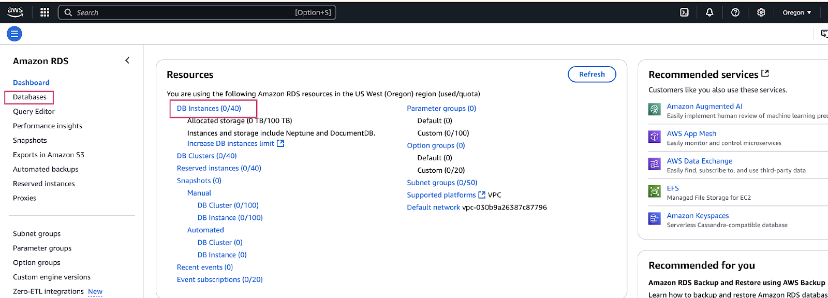Focus the Search input field
The width and height of the screenshot is (828, 298).
click(197, 12)
